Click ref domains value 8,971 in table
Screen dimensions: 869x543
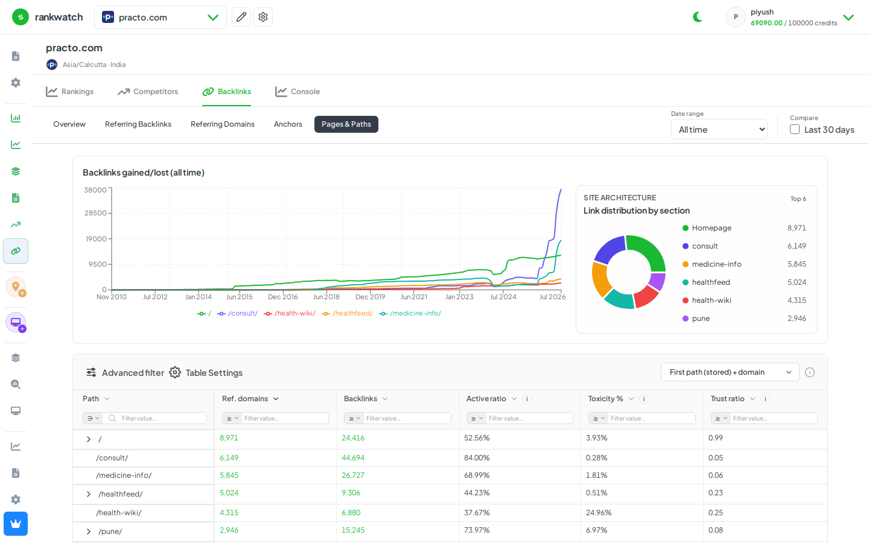point(229,438)
